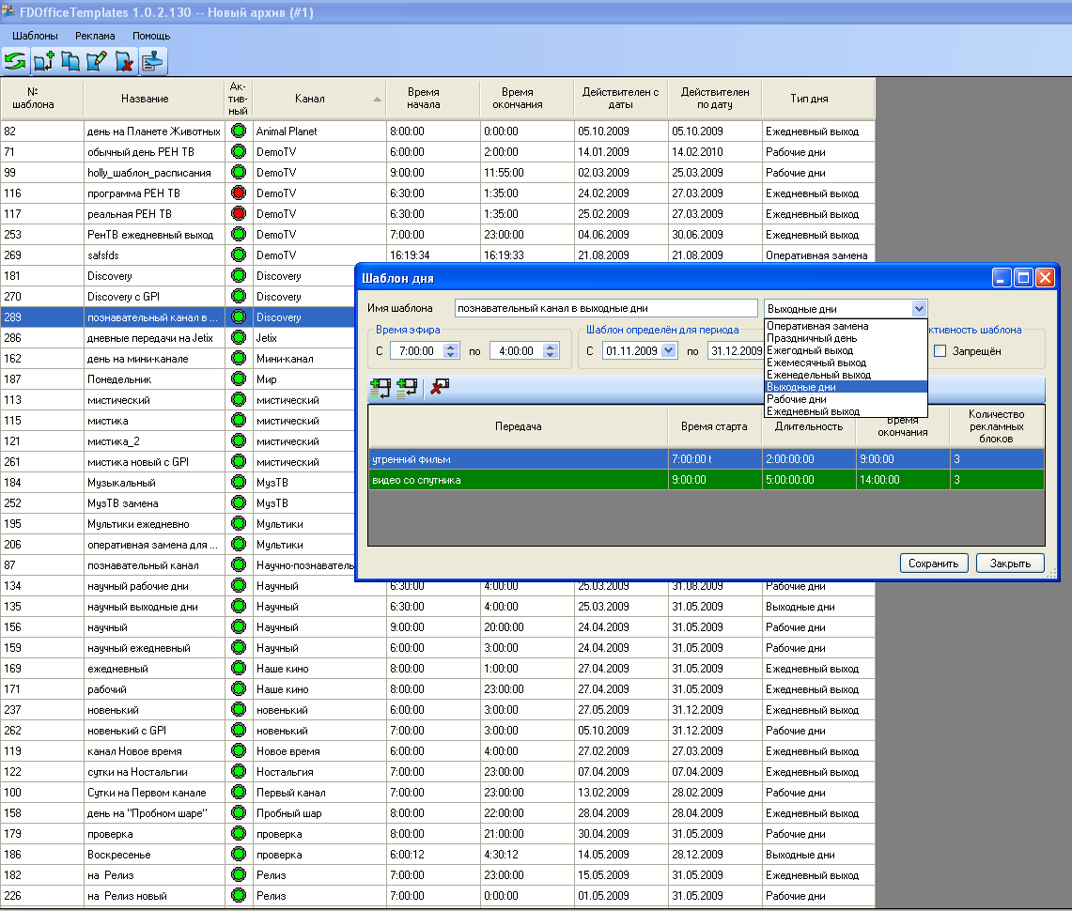Click the green refresh arrows icon
This screenshot has width=1072, height=911.
pos(15,62)
